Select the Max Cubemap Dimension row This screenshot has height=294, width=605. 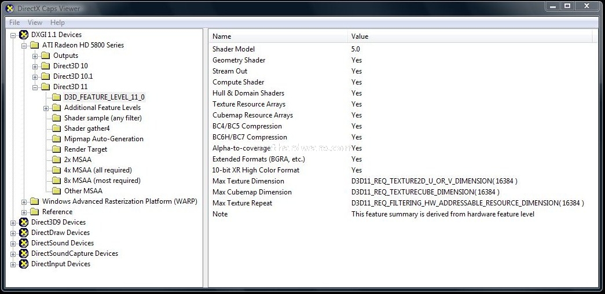click(x=403, y=192)
